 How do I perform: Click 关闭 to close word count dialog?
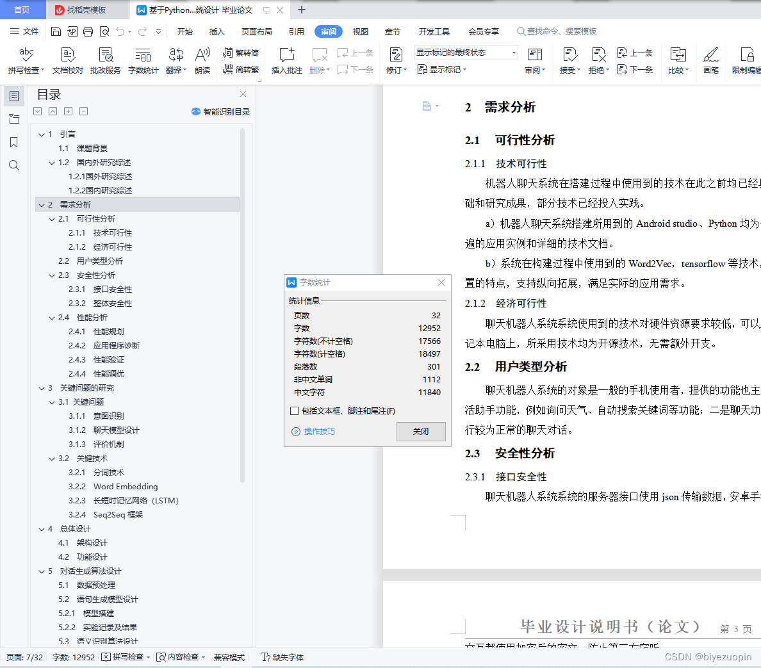coord(421,432)
